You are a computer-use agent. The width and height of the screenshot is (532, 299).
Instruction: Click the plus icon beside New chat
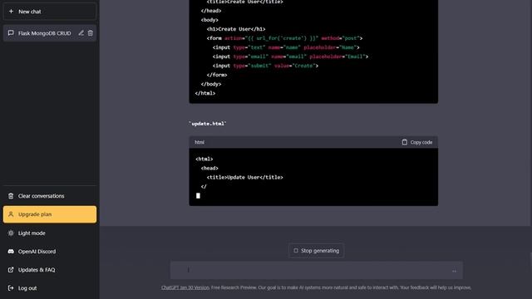[x=11, y=12]
